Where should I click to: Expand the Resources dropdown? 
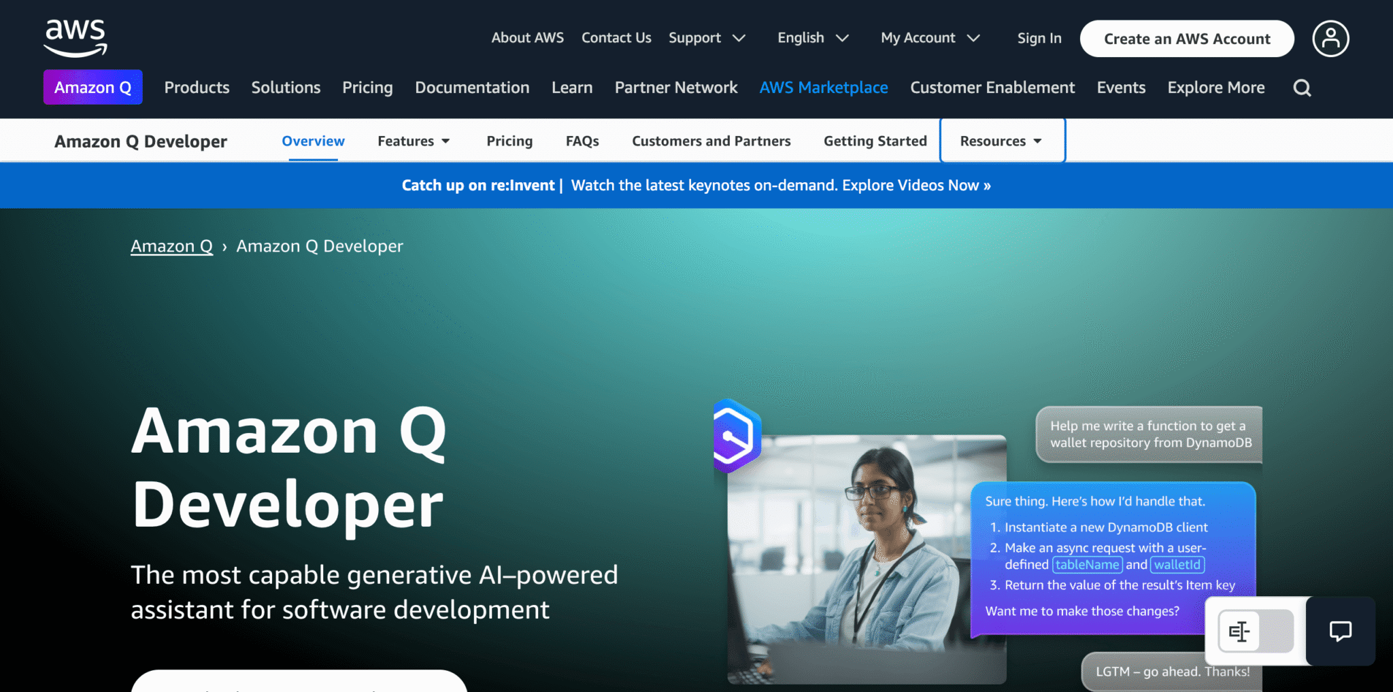[x=1001, y=141]
